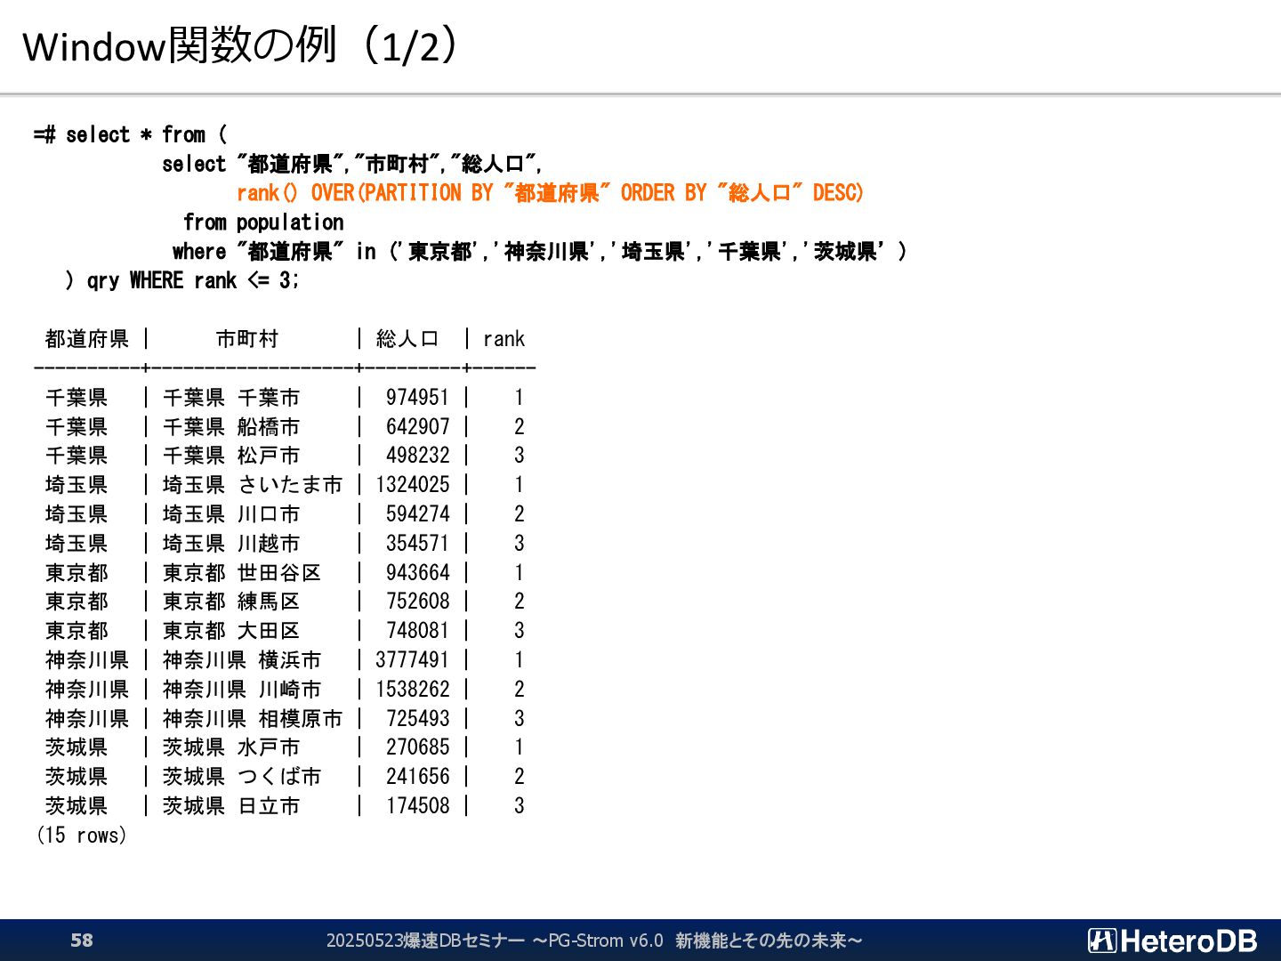Click population value 642907
The width and height of the screenshot is (1281, 961).
(x=417, y=427)
